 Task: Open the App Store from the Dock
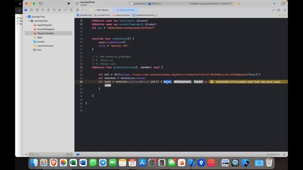(x=142, y=163)
